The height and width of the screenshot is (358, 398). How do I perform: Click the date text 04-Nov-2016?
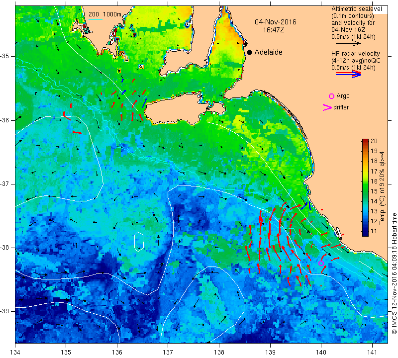[x=276, y=22]
